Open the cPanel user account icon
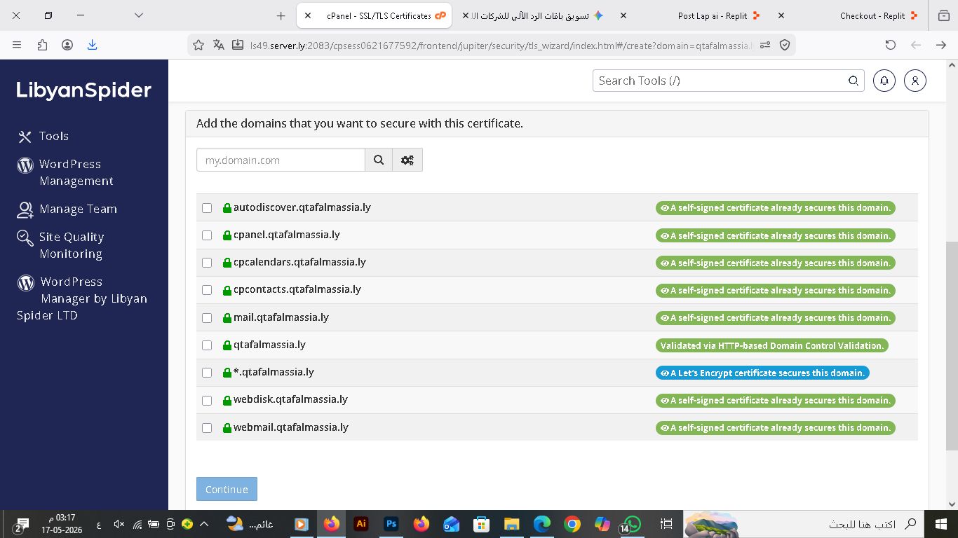 [915, 81]
